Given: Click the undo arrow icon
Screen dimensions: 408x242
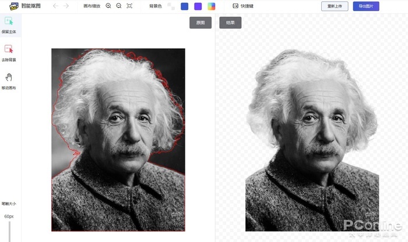Looking at the screenshot, I should pyautogui.click(x=55, y=6).
